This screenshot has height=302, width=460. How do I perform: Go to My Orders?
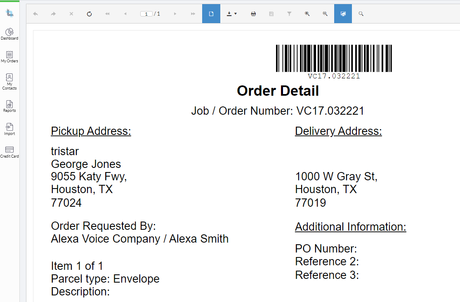(9, 57)
